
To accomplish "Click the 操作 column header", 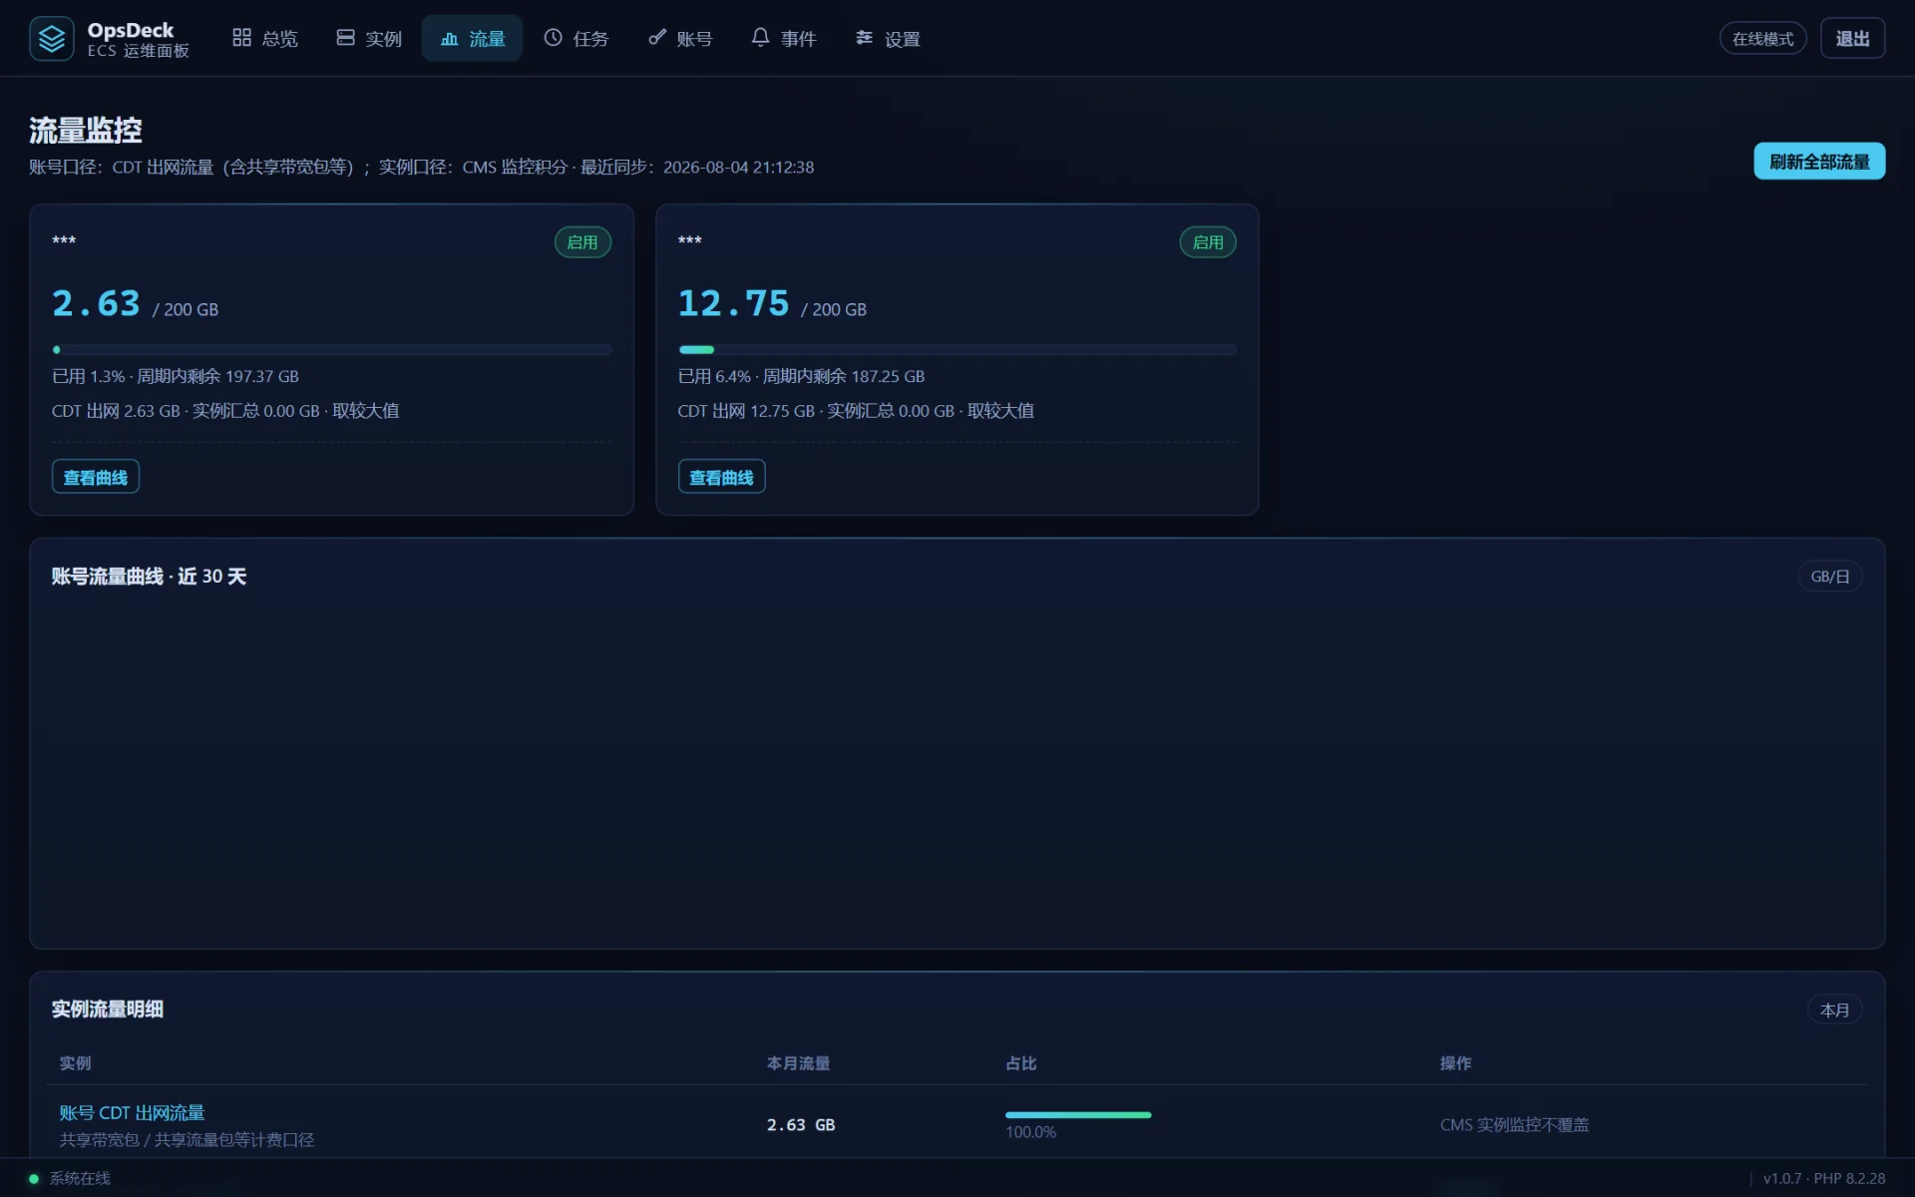I will click(1455, 1063).
